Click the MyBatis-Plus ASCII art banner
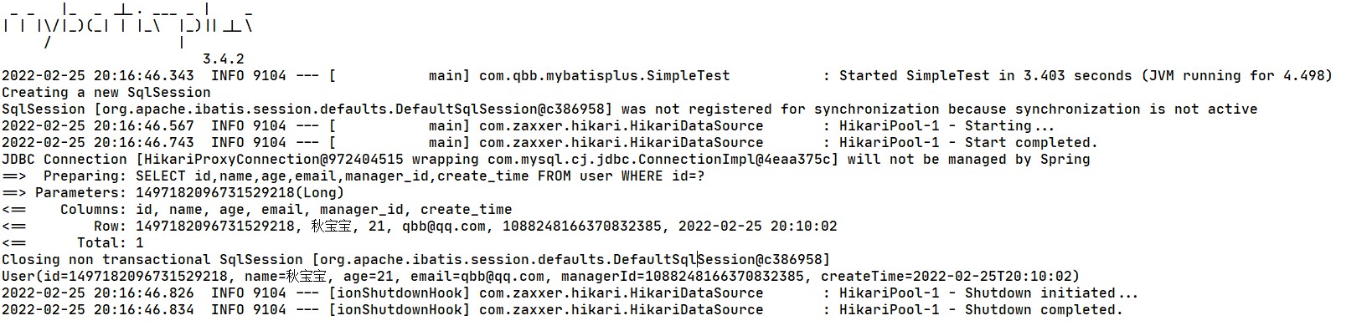 coord(127,23)
